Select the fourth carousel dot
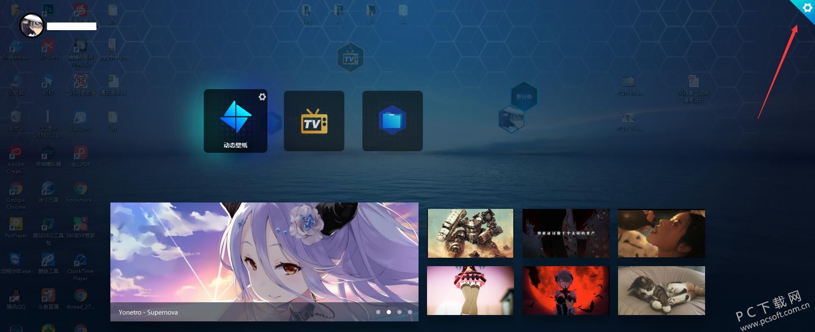This screenshot has height=332, width=815. (x=410, y=312)
